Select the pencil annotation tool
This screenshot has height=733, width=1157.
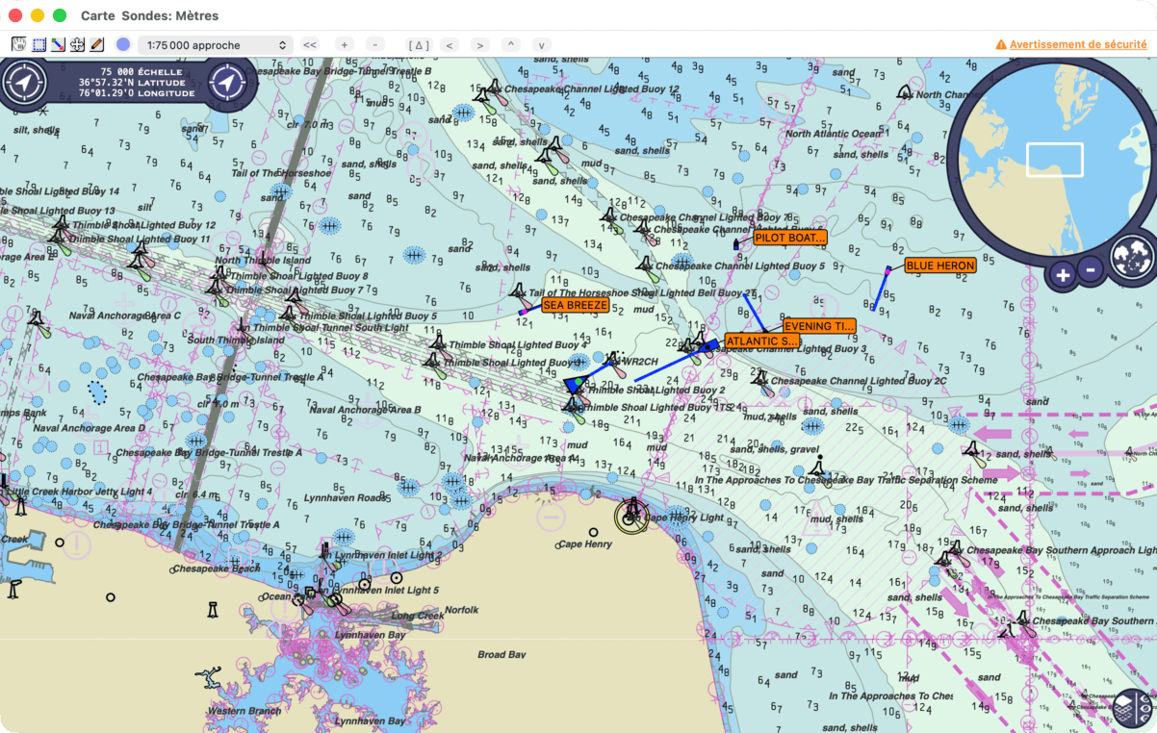point(96,44)
